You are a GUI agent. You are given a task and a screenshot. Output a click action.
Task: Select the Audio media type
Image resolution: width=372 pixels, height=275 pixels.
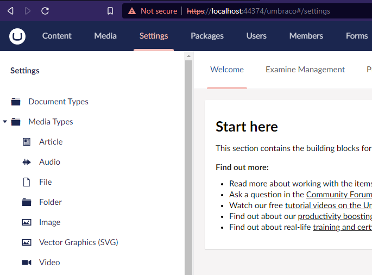pos(49,162)
